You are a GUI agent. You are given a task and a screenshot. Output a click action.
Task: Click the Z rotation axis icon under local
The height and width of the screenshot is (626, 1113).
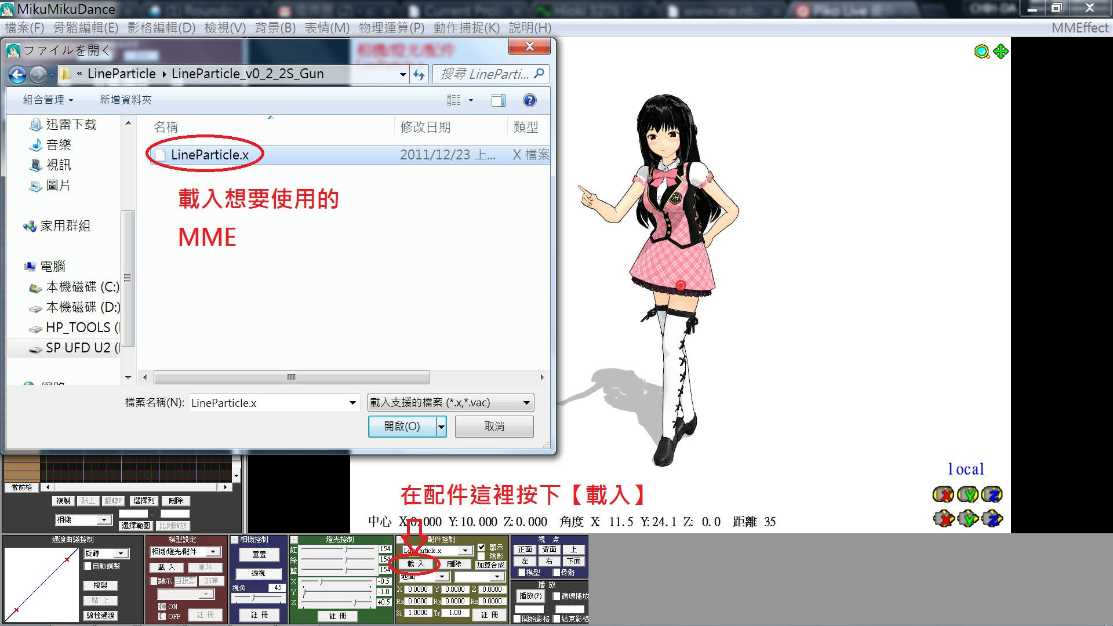(992, 494)
